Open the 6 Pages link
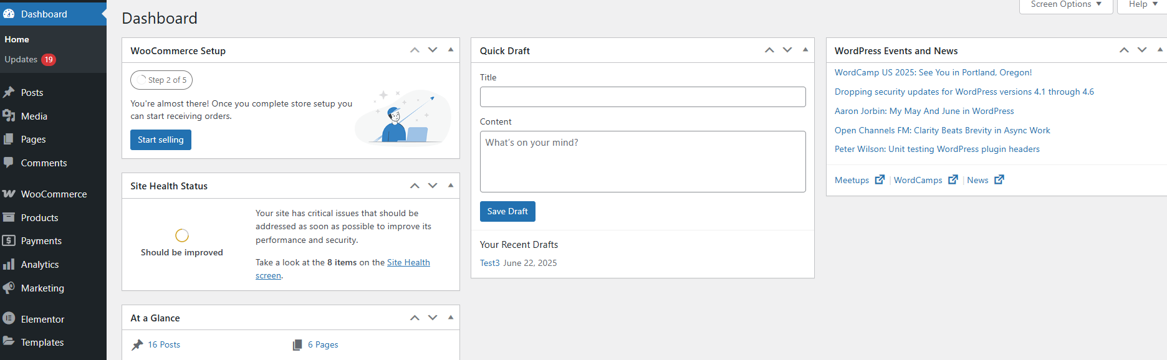Viewport: 1167px width, 360px height. (323, 344)
